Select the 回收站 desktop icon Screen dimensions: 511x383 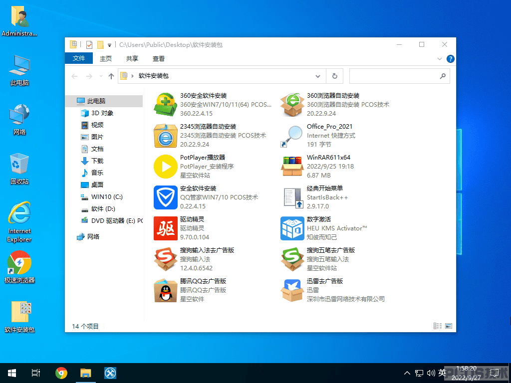pos(19,169)
